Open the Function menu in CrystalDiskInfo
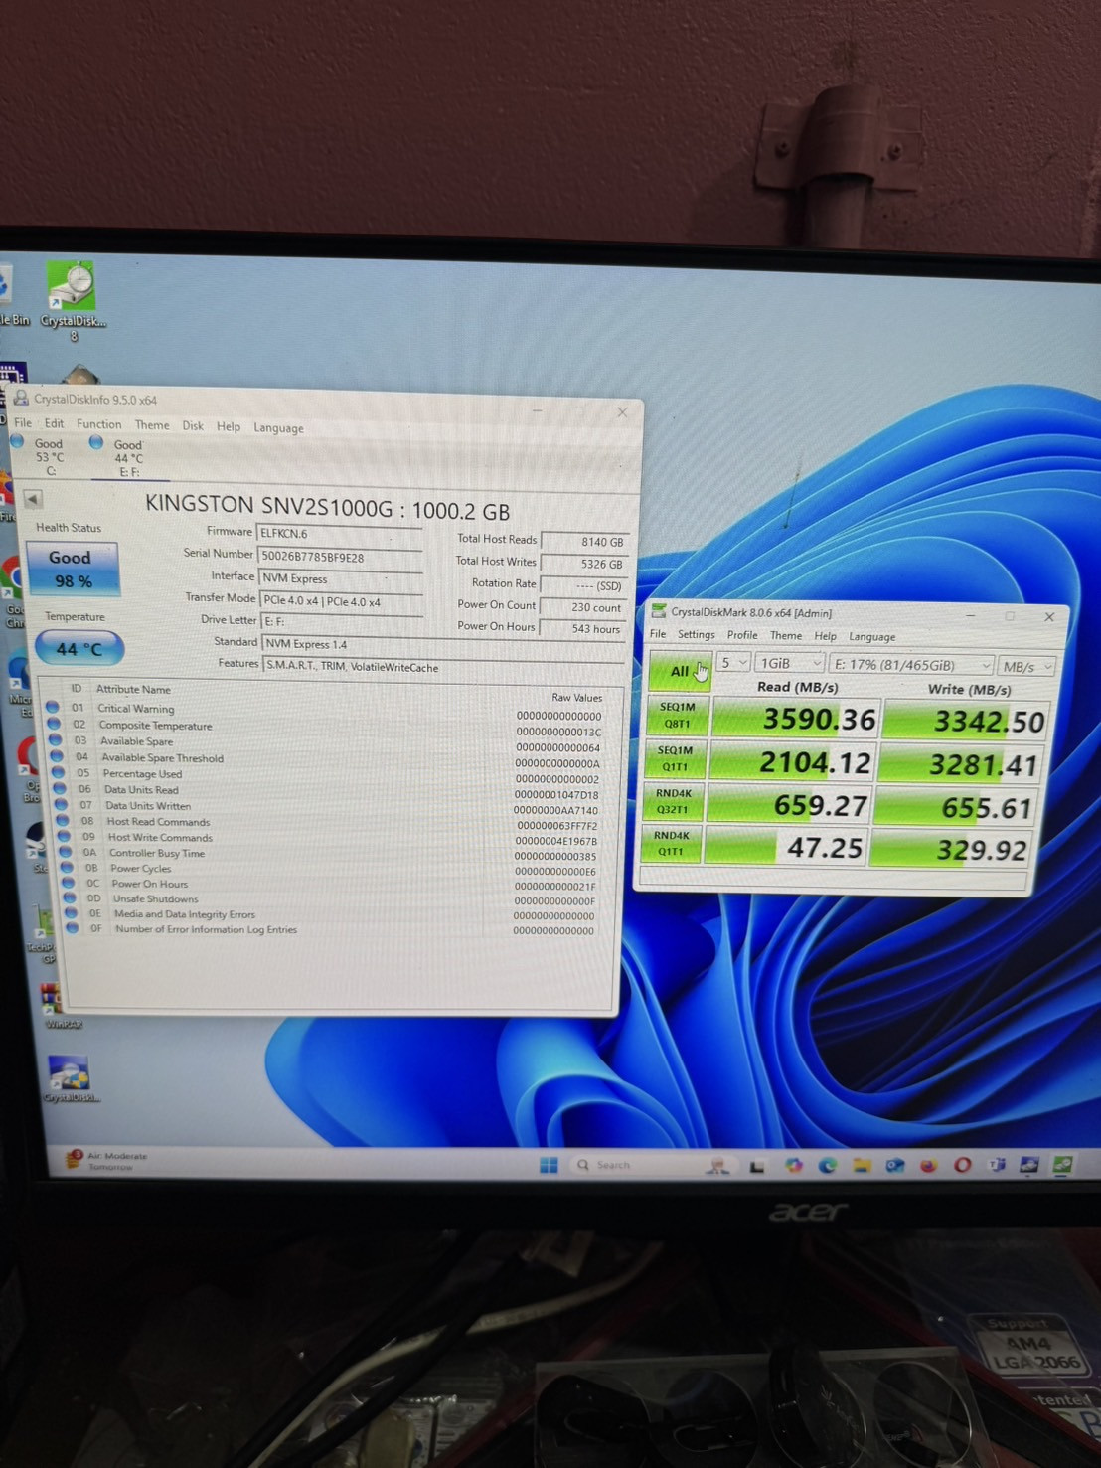The height and width of the screenshot is (1468, 1101). 99,424
